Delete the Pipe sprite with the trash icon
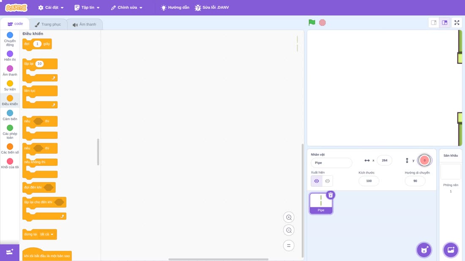465x261 pixels. [331, 195]
